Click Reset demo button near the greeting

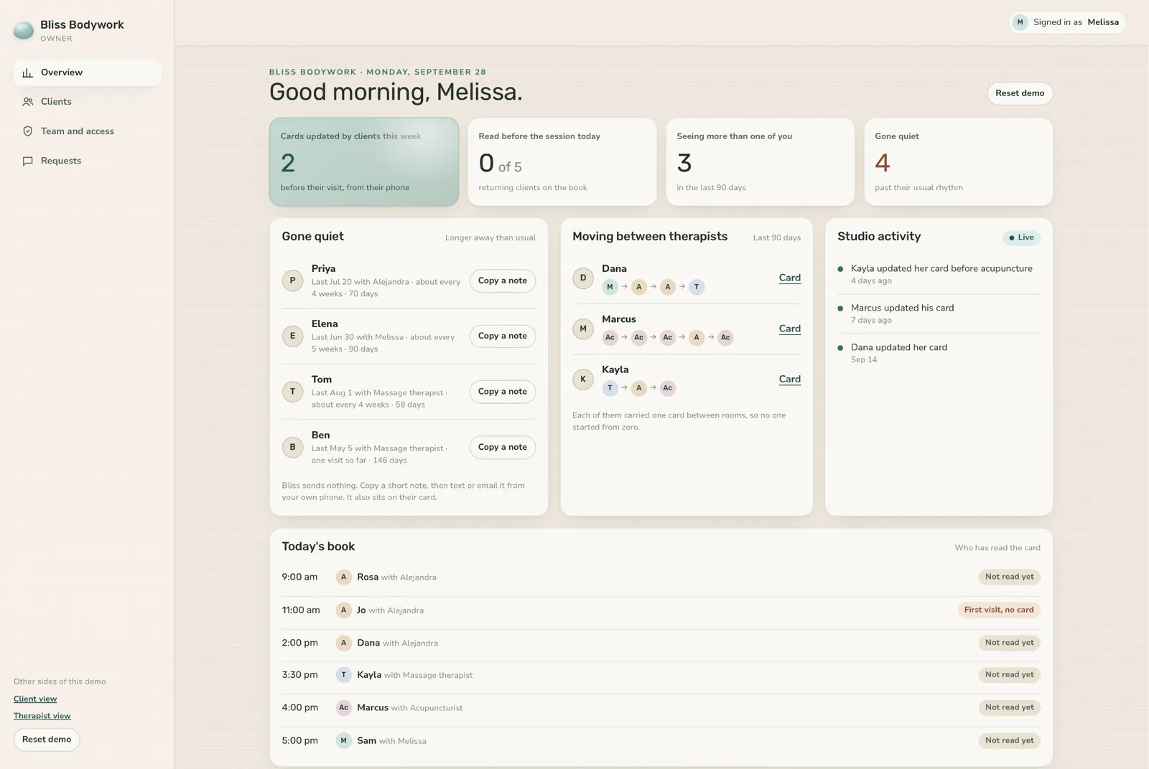[x=1020, y=93]
